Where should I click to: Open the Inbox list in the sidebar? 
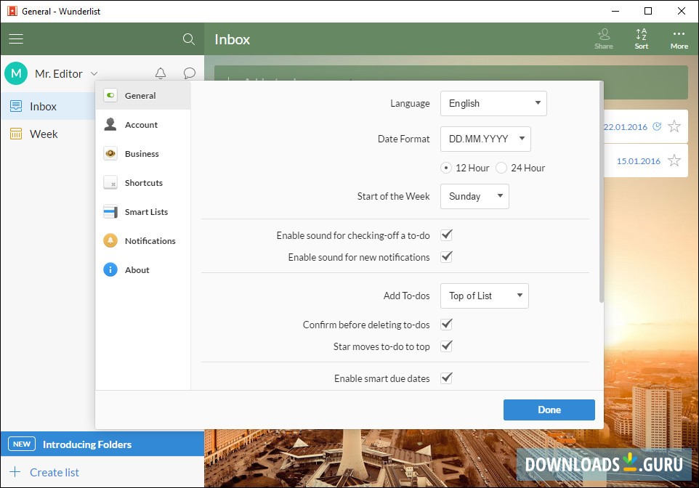[x=48, y=106]
